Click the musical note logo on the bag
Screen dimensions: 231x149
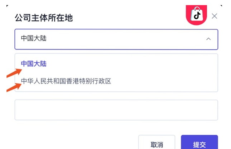tap(197, 15)
